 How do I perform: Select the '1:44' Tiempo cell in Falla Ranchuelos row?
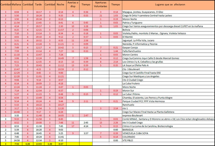(115, 51)
